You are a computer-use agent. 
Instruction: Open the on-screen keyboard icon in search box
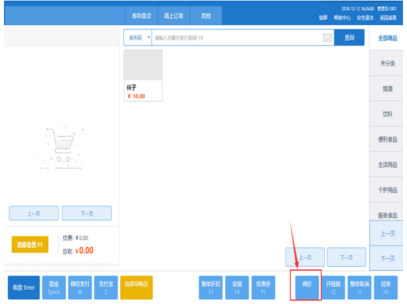click(x=328, y=37)
